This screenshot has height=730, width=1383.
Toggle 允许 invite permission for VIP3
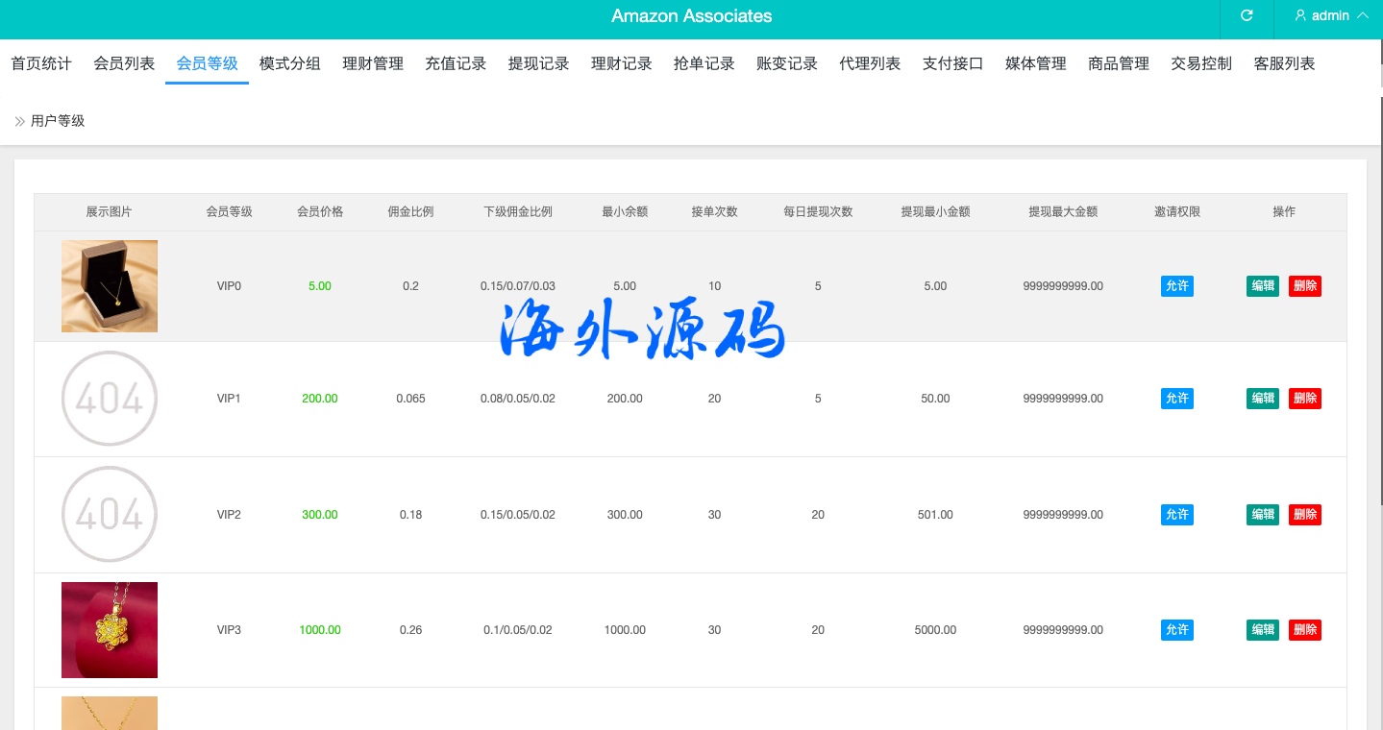pyautogui.click(x=1176, y=630)
